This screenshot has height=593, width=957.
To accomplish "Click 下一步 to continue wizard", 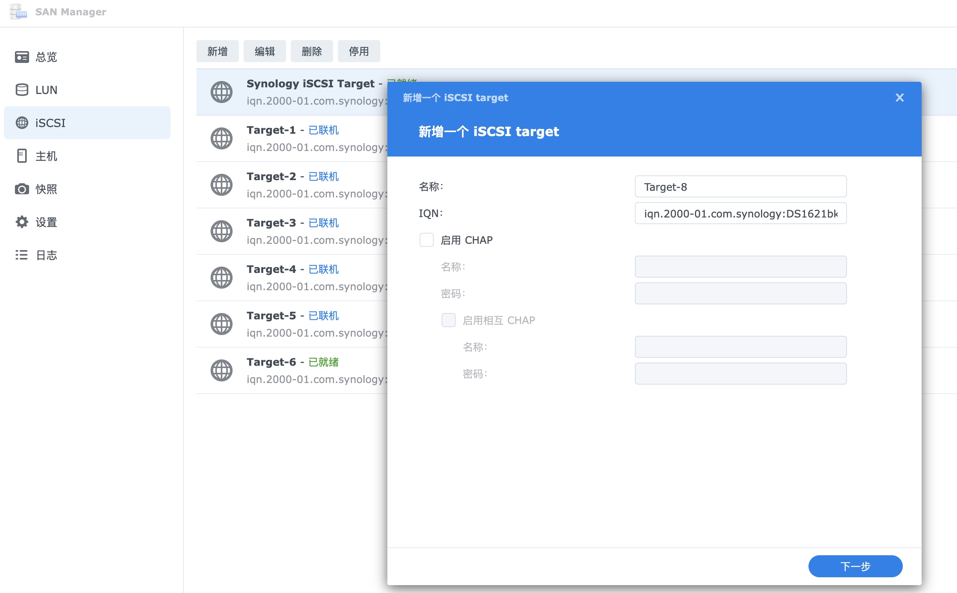I will tap(855, 566).
